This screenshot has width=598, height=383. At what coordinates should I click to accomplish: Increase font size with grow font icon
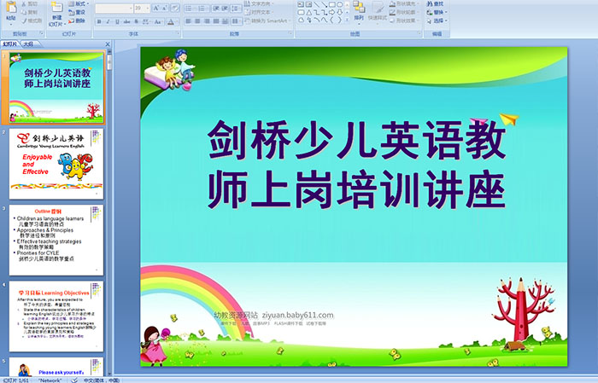[156, 8]
